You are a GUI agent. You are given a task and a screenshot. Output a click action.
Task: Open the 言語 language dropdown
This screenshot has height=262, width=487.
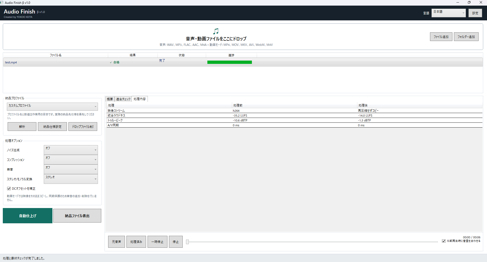(449, 13)
